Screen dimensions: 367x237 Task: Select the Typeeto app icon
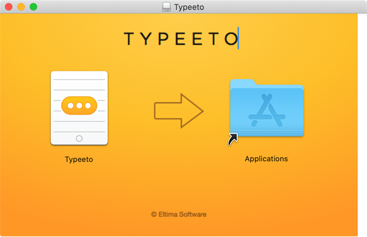pos(79,108)
